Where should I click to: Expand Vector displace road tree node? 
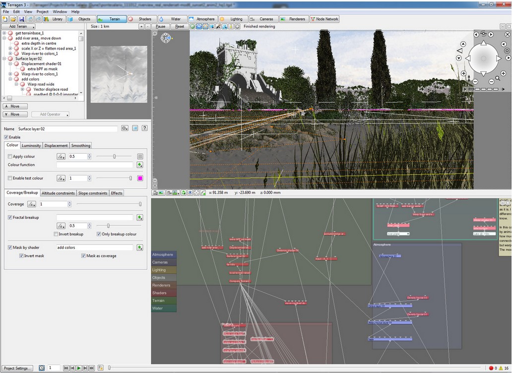[x=22, y=89]
